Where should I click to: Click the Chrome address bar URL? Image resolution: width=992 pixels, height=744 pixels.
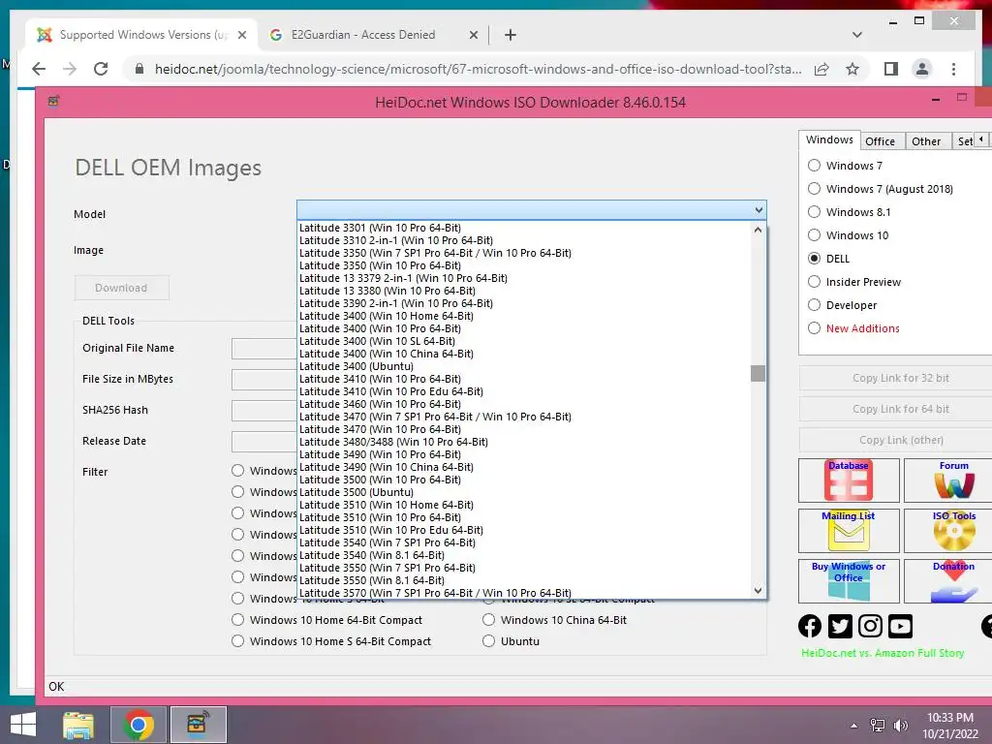[478, 69]
